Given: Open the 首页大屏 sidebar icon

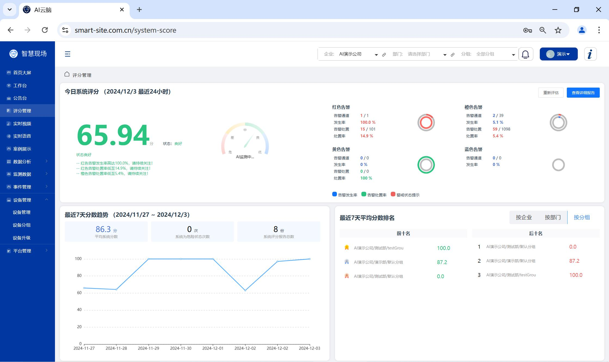Looking at the screenshot, I should tap(9, 73).
